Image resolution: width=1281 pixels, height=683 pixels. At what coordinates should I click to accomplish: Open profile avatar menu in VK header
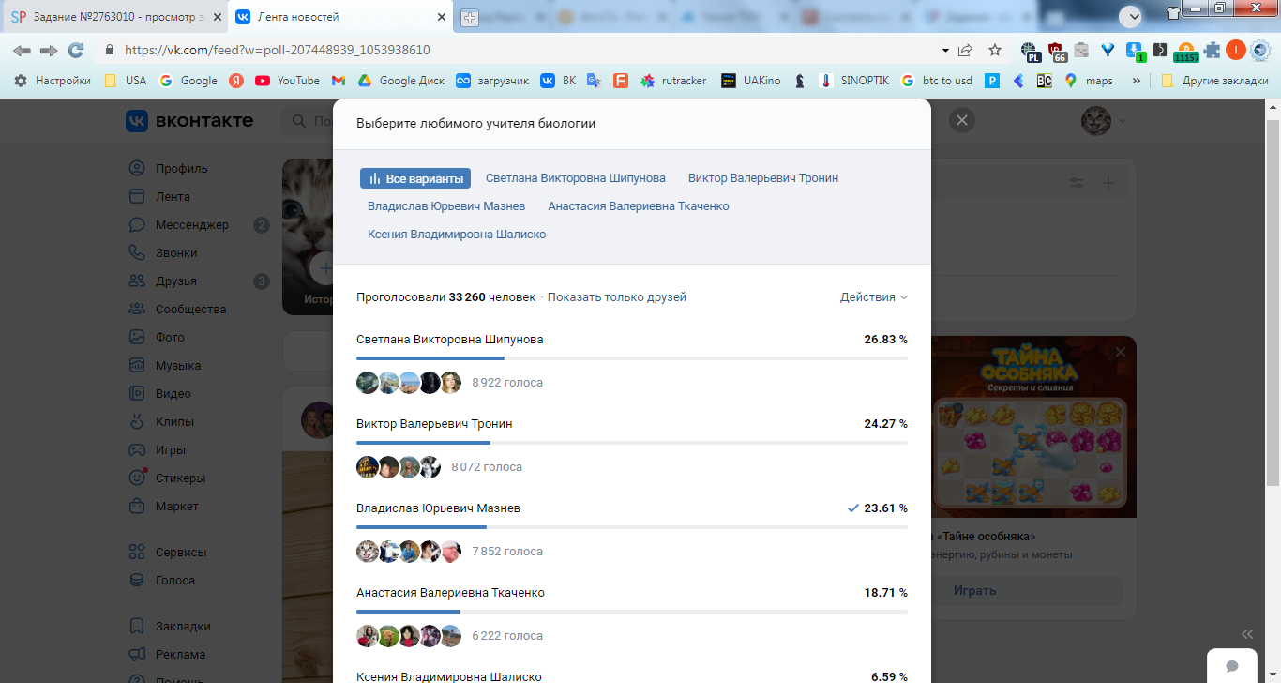(x=1103, y=121)
